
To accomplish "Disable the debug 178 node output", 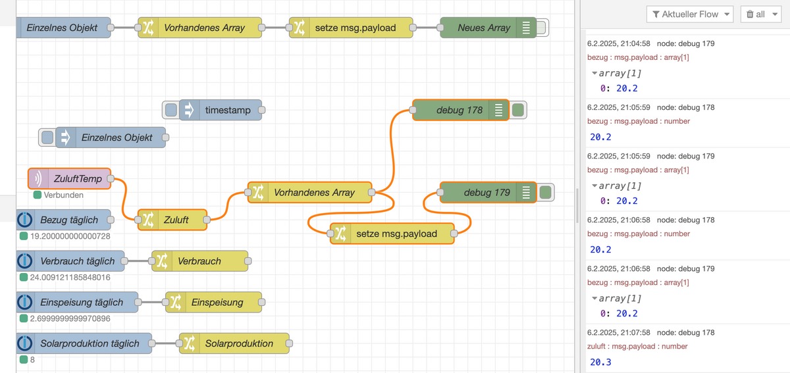I will click(x=518, y=111).
